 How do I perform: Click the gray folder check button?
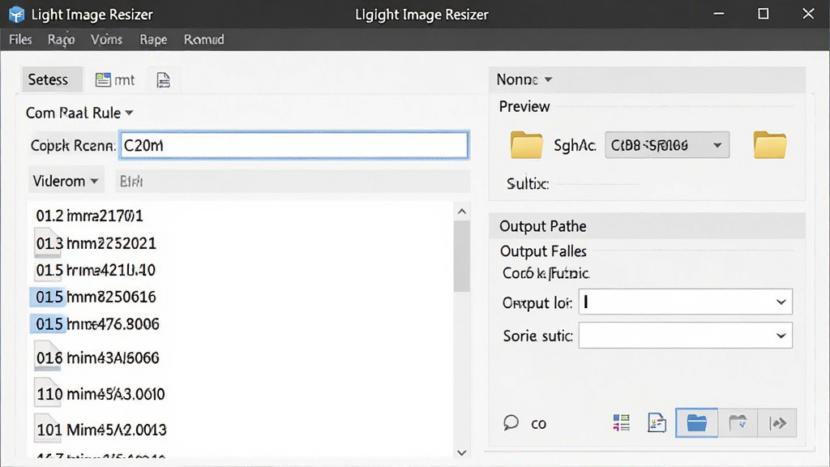pyautogui.click(x=738, y=422)
